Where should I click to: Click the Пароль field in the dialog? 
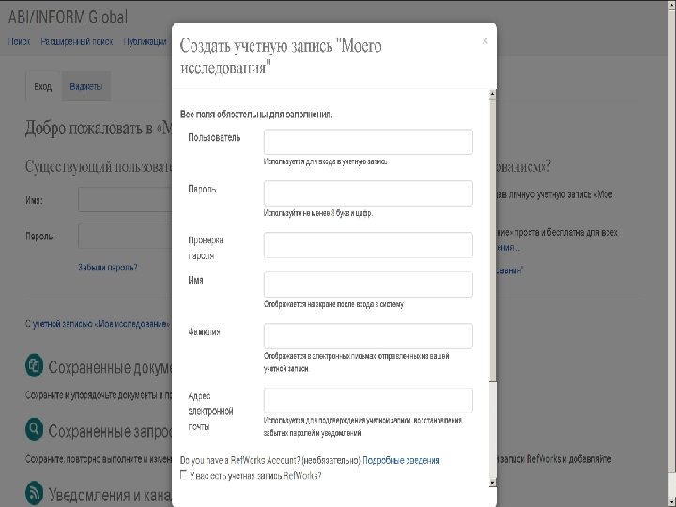tap(368, 193)
